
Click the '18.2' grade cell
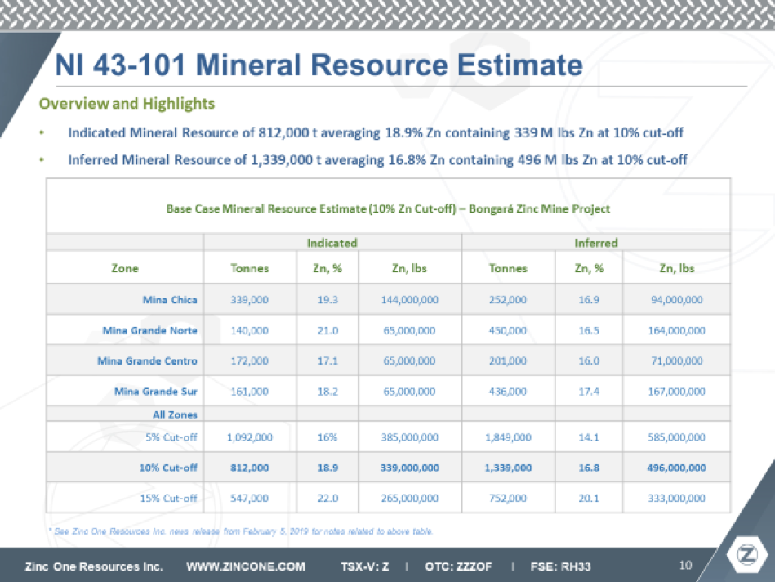[327, 392]
